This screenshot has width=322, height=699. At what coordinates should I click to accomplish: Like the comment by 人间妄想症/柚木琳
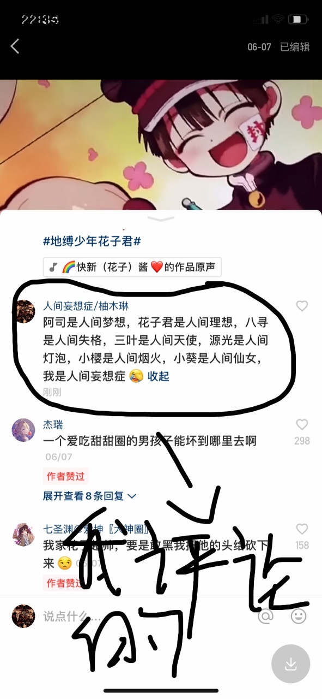pyautogui.click(x=302, y=306)
